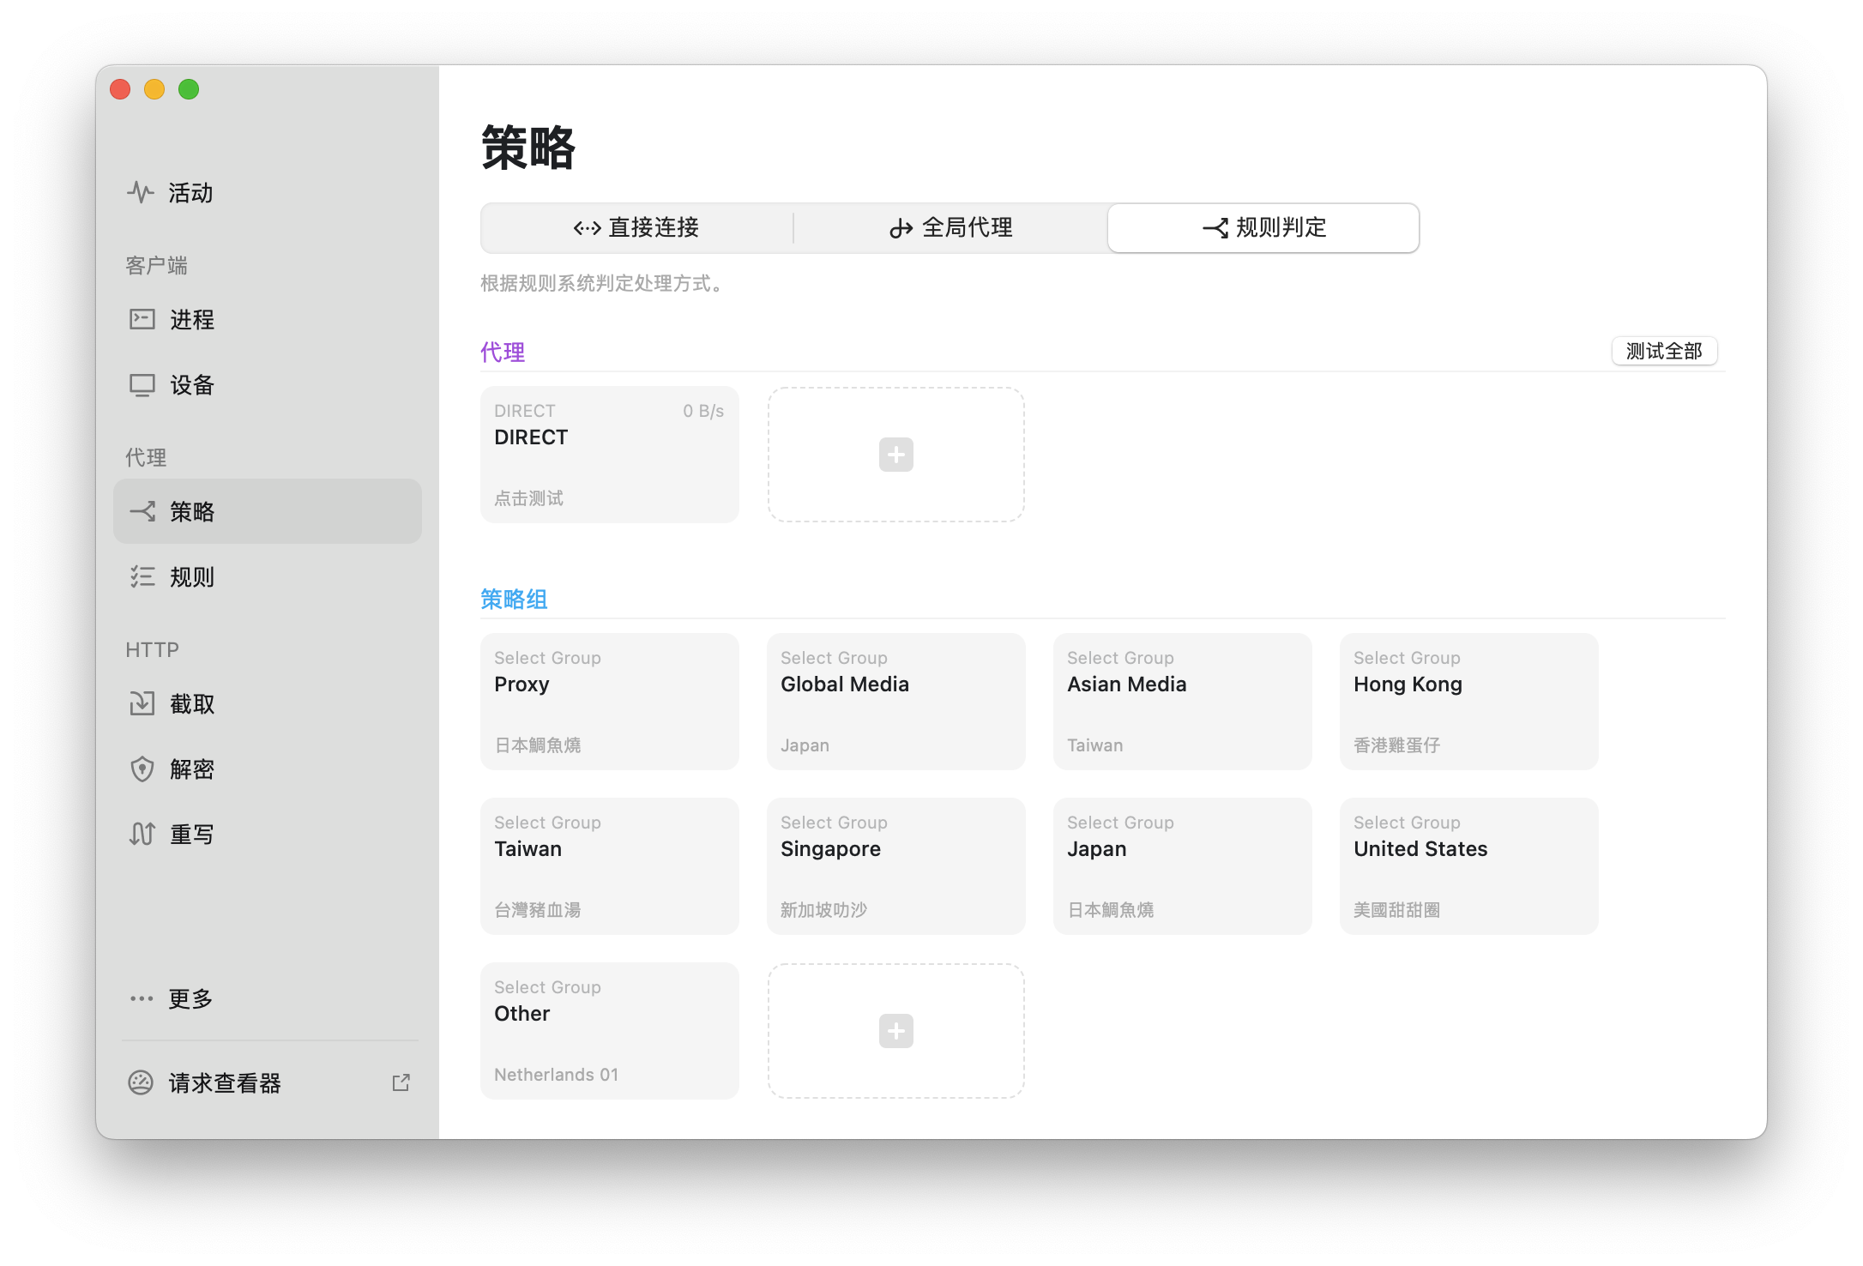Click the Rules (规则) list icon
The height and width of the screenshot is (1266, 1863).
142,576
